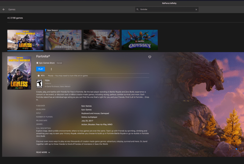Click the 4 / 2190 games count
244x164 pixels.
point(15,18)
